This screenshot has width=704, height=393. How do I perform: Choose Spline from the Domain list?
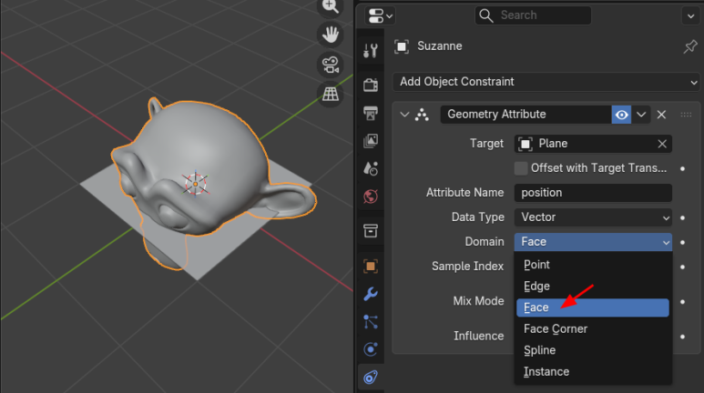(593, 350)
